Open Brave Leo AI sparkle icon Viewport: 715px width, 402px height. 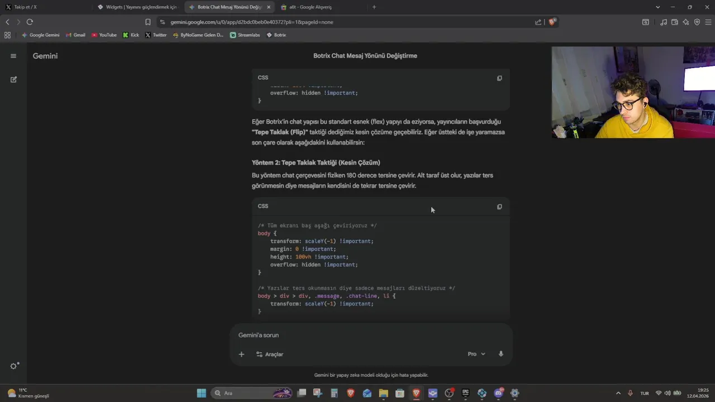685,22
